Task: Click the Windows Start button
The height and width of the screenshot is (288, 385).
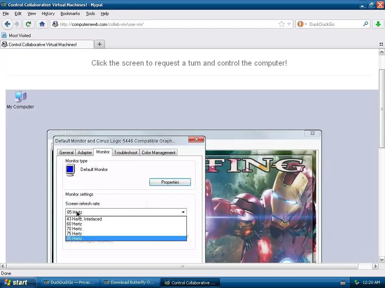Action: coord(18,282)
